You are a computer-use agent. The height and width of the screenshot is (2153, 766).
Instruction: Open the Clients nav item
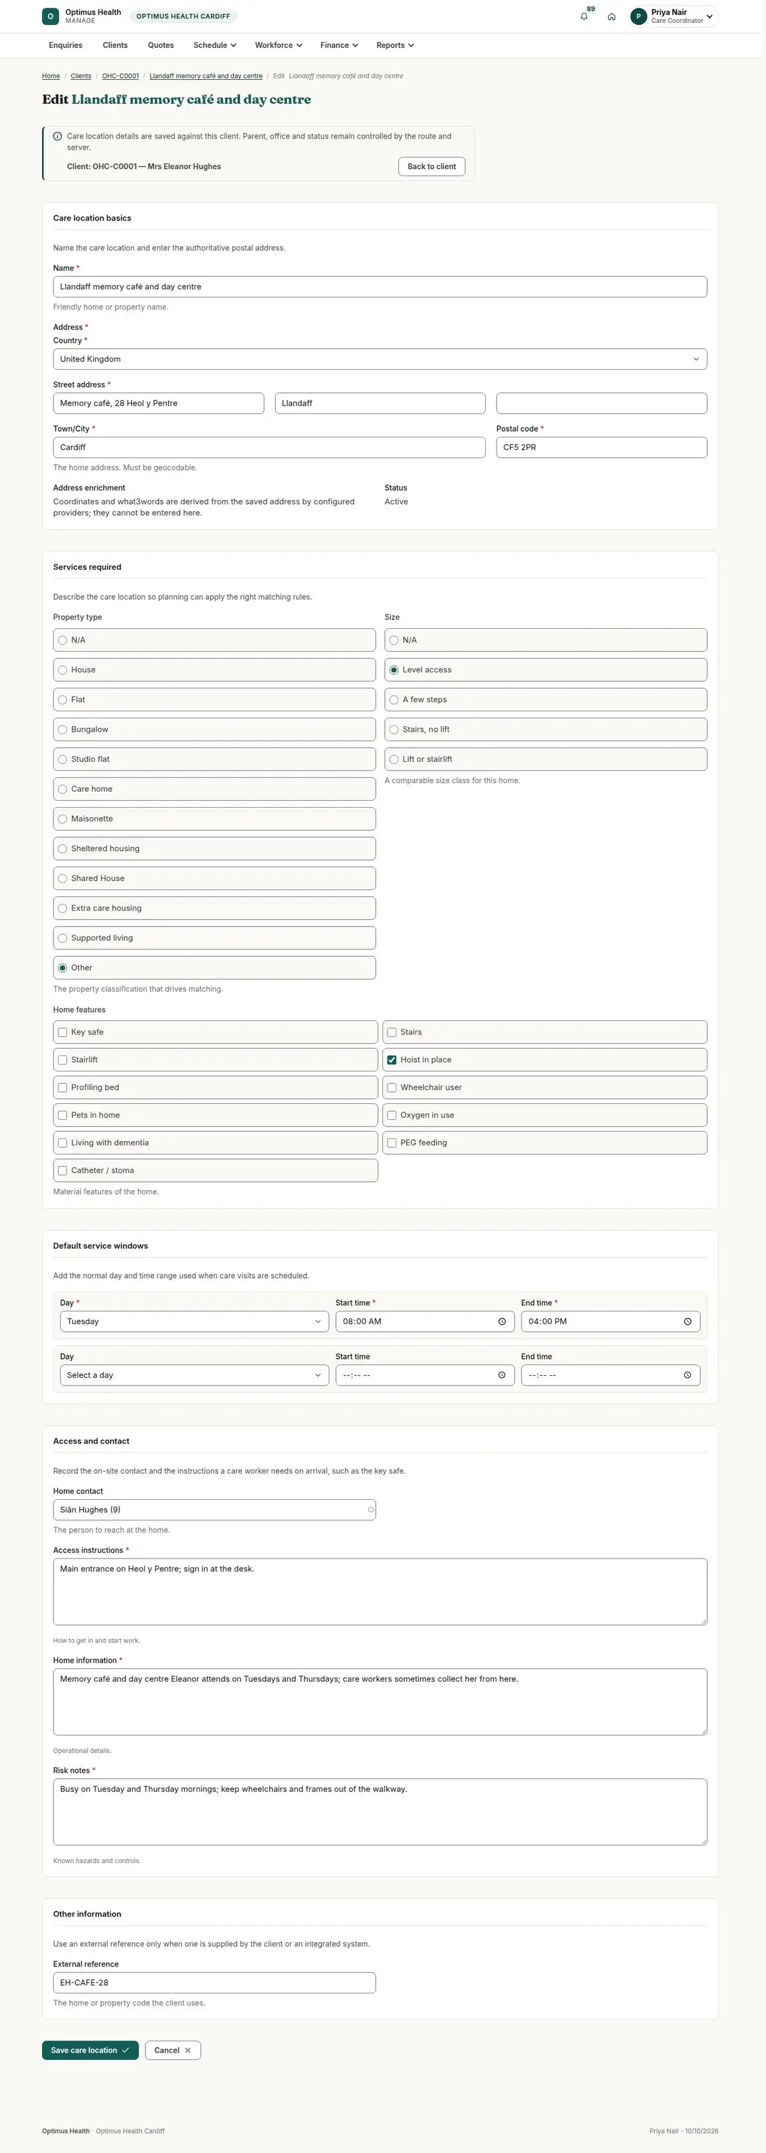point(116,45)
